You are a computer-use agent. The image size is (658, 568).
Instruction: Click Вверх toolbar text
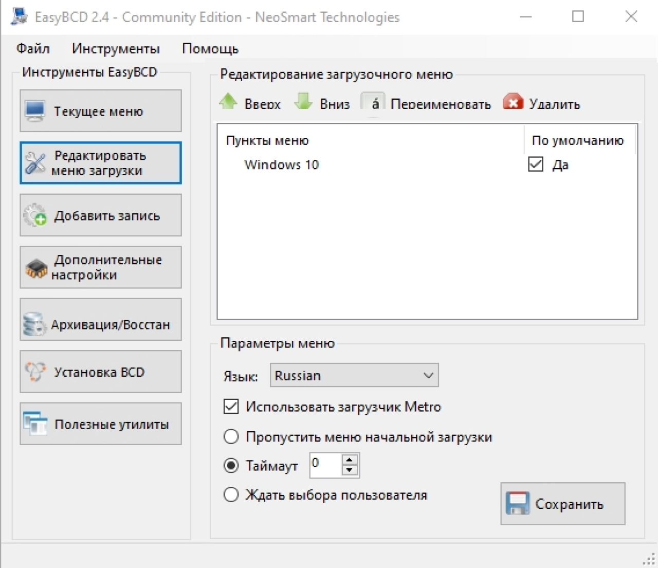[x=263, y=104]
